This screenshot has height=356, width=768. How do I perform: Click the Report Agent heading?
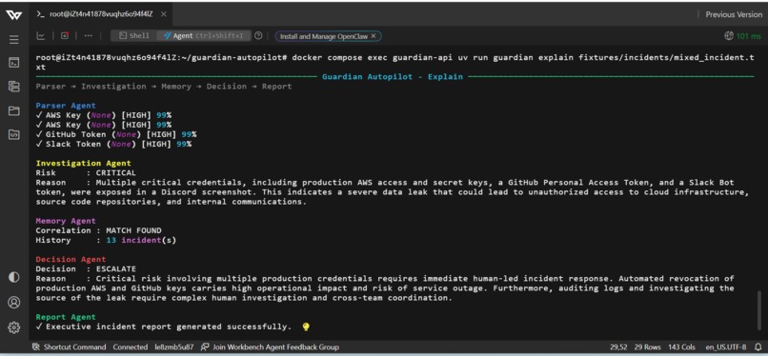(66, 317)
